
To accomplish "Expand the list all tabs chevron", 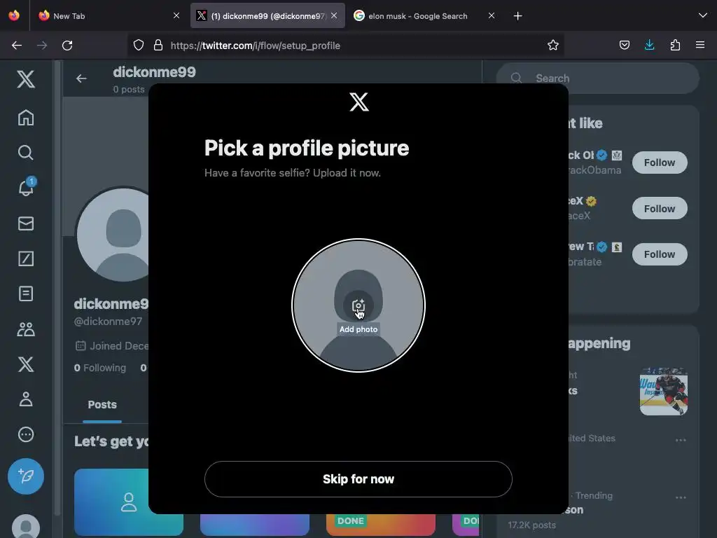I will pyautogui.click(x=702, y=15).
